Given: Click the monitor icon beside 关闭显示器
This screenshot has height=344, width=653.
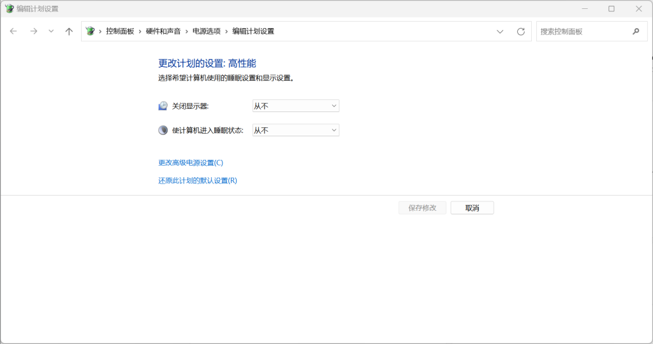Looking at the screenshot, I should (163, 106).
